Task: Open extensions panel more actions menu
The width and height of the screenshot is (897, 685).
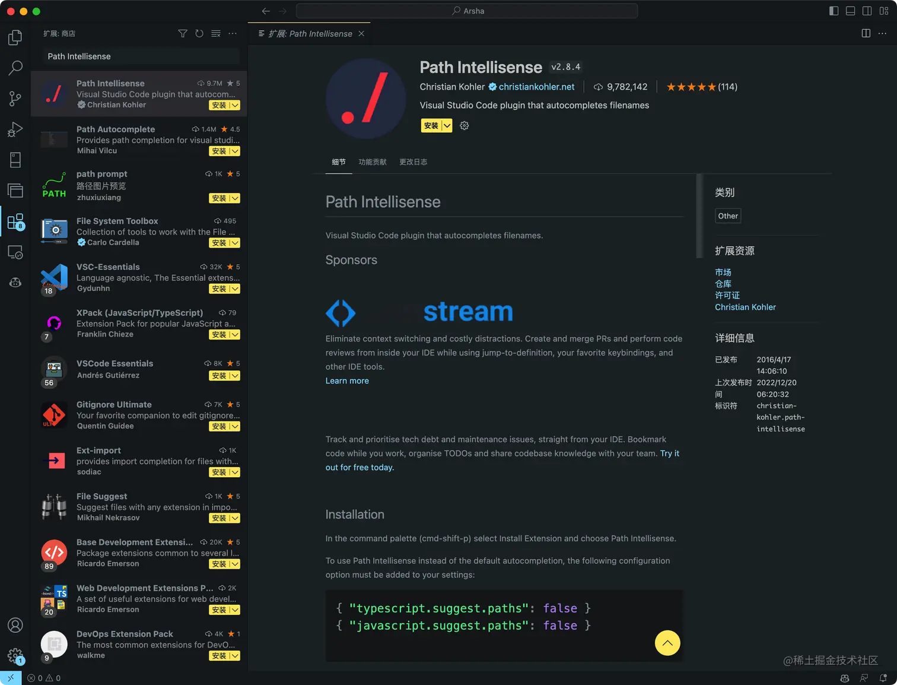Action: pyautogui.click(x=233, y=34)
